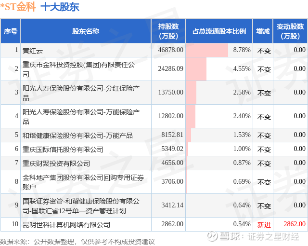The image size is (308, 246).
Task: Click the holding value 8152.81
Action: [x=172, y=135]
